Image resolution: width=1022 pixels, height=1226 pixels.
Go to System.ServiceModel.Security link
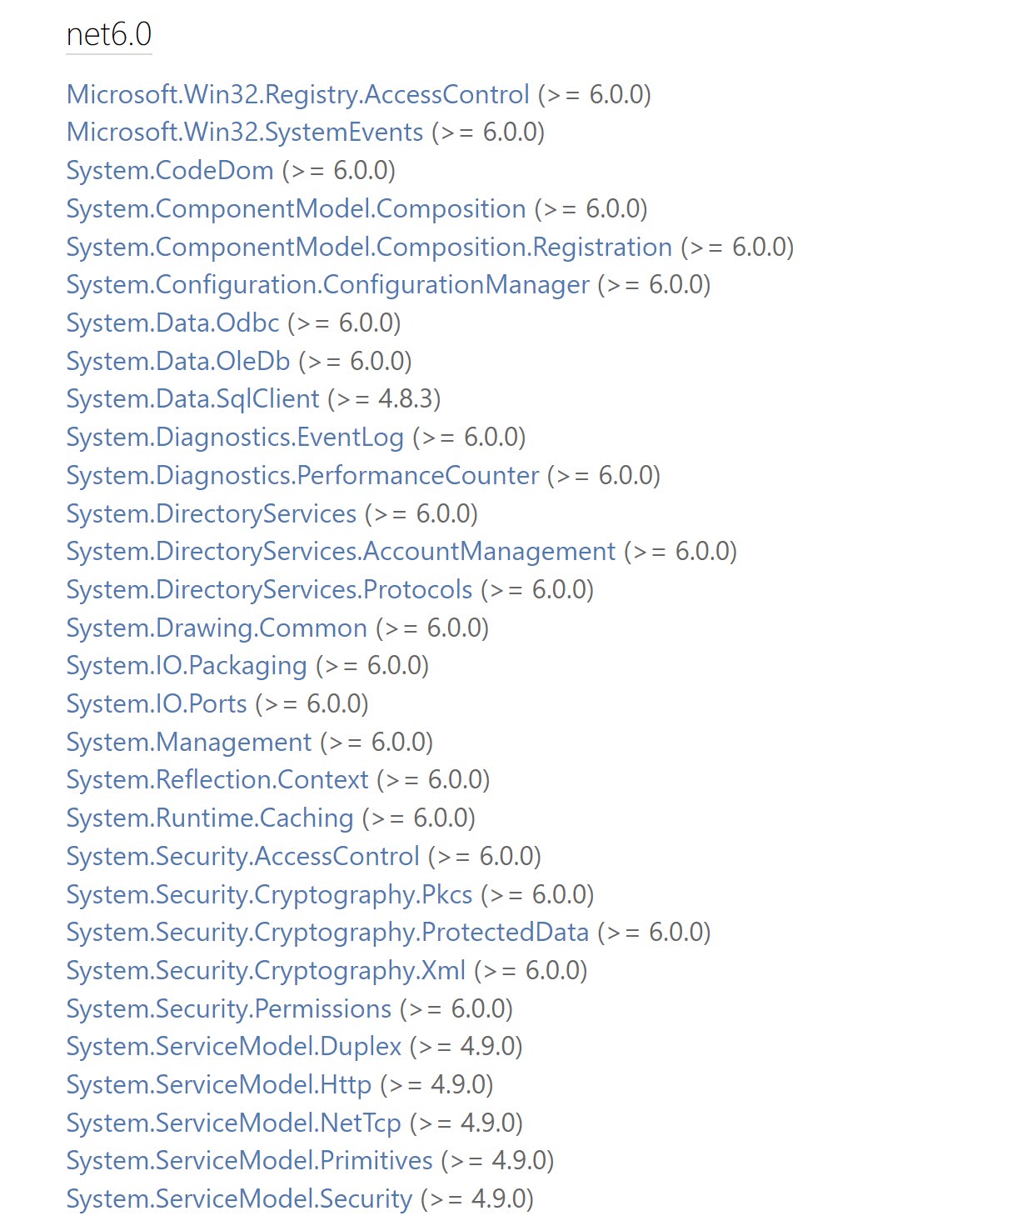(x=239, y=1199)
